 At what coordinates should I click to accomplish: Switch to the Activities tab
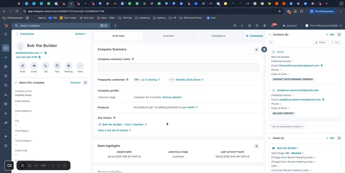pyautogui.click(x=168, y=36)
